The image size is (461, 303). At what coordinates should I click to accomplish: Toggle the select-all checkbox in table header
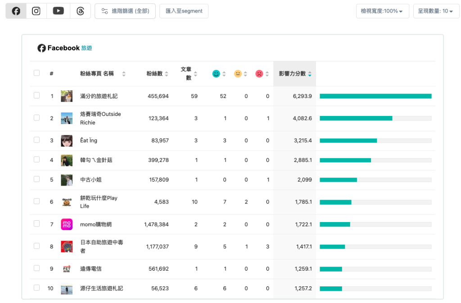37,73
